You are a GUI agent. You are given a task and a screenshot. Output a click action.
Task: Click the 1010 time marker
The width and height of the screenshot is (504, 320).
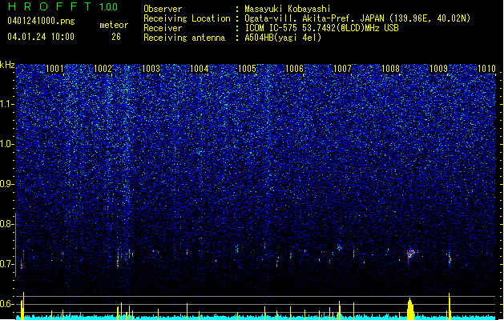(x=486, y=68)
